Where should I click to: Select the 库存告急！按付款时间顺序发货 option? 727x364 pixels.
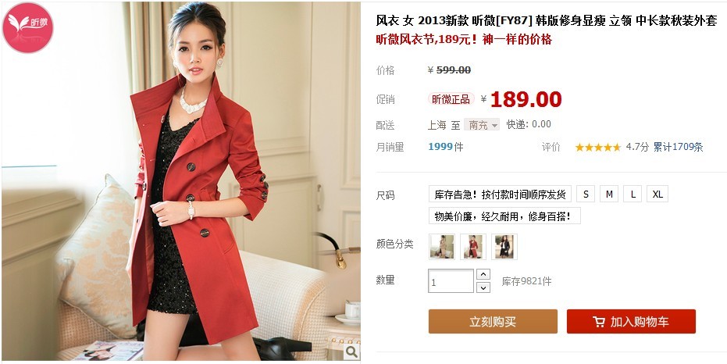500,194
